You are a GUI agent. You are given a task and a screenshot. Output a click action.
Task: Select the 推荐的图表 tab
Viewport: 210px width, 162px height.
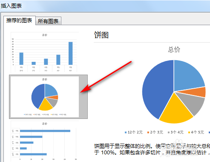coord(19,20)
